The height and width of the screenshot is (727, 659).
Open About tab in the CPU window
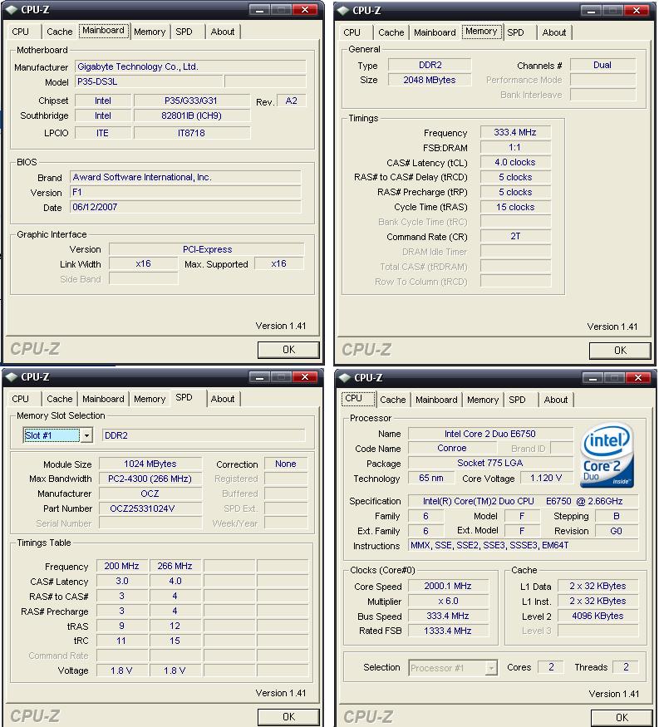[556, 400]
